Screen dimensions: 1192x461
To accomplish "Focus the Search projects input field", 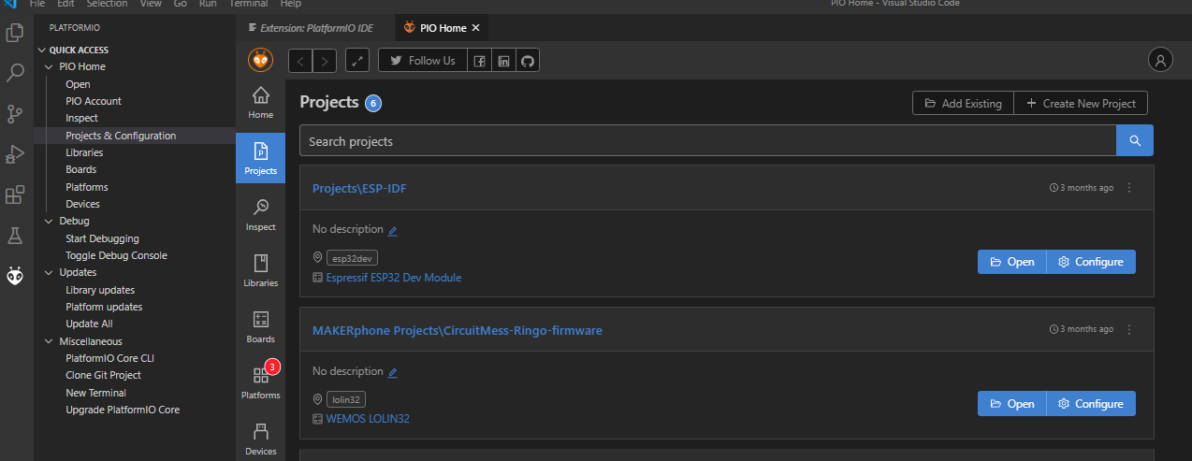I will [708, 141].
